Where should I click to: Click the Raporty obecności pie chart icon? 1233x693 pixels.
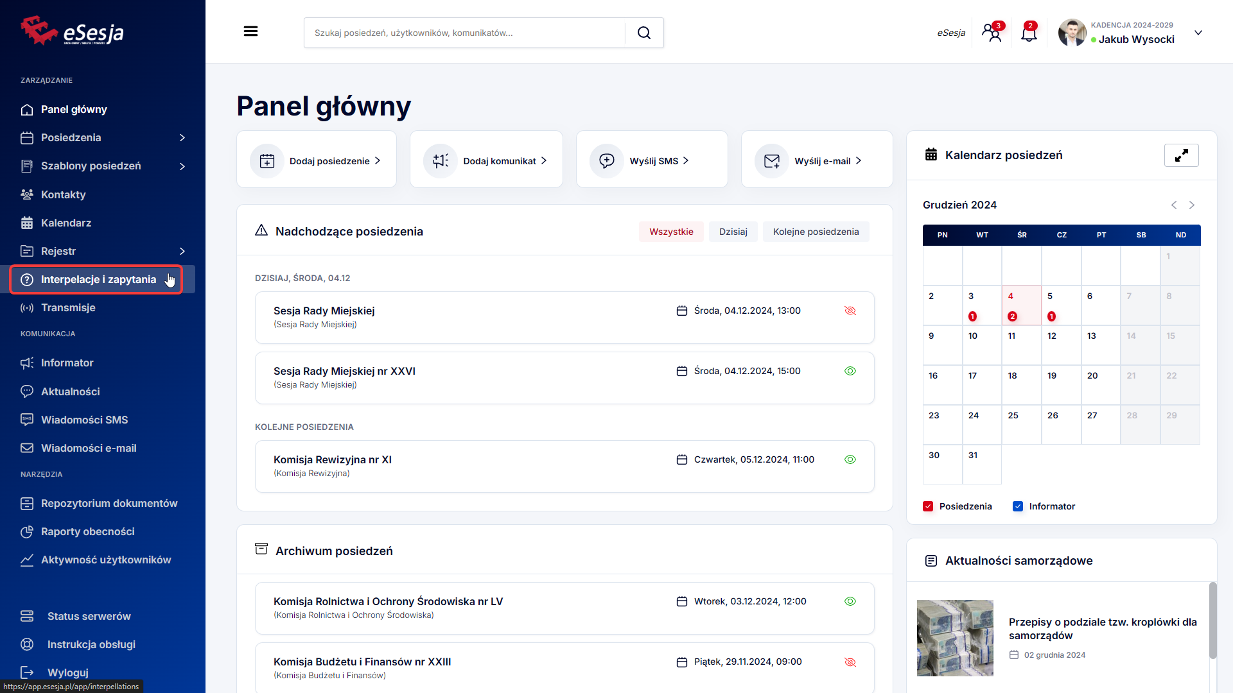coord(27,532)
